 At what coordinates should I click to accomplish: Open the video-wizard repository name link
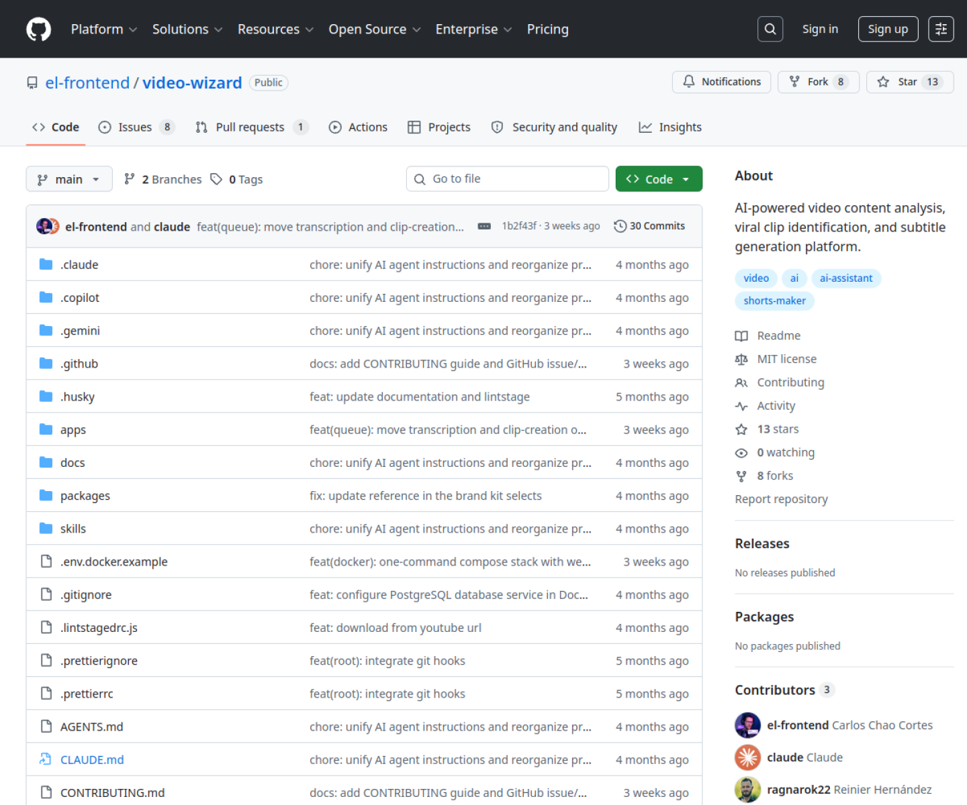coord(192,83)
